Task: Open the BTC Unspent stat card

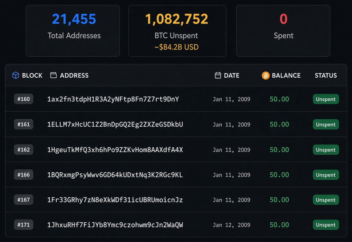Action: click(x=177, y=31)
